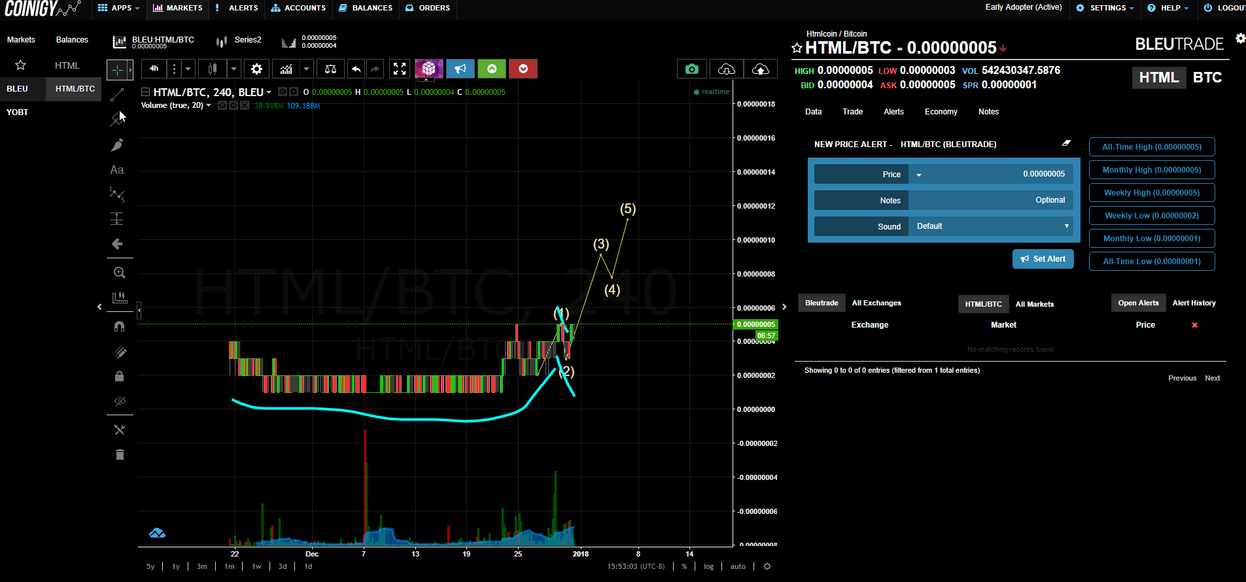1246x582 pixels.
Task: Switch to the Alert History tab
Action: point(1194,303)
